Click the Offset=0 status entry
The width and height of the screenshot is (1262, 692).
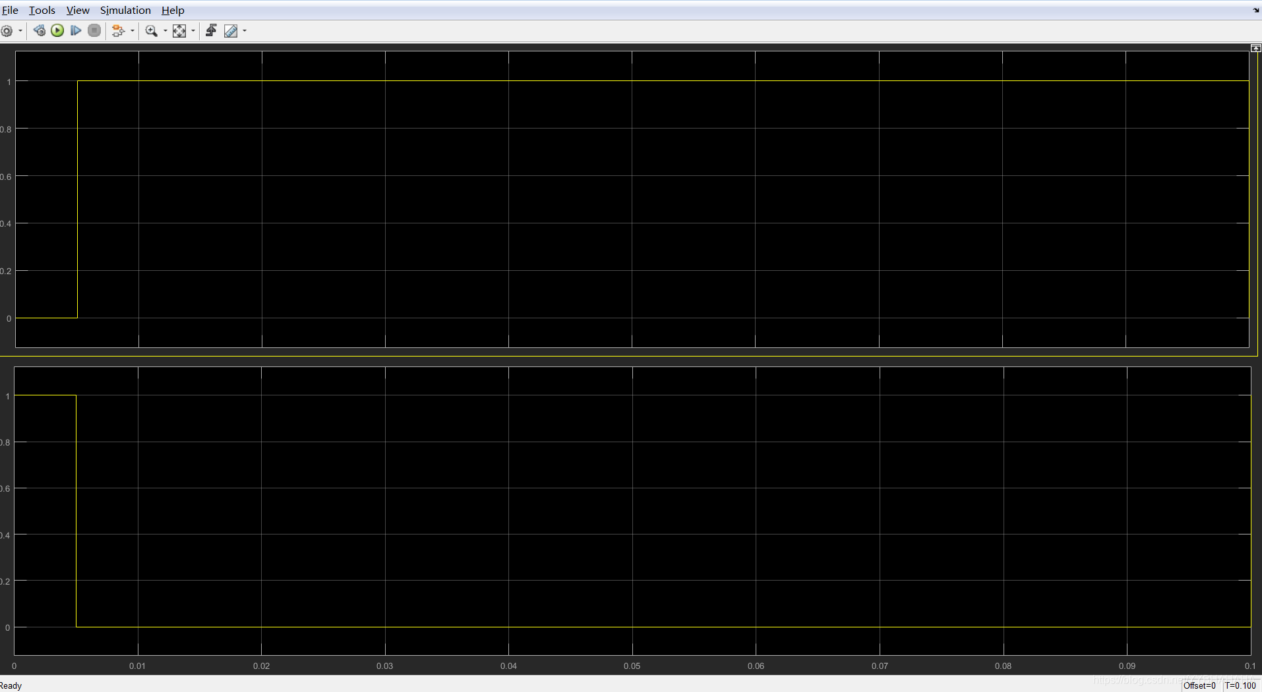pos(1199,685)
